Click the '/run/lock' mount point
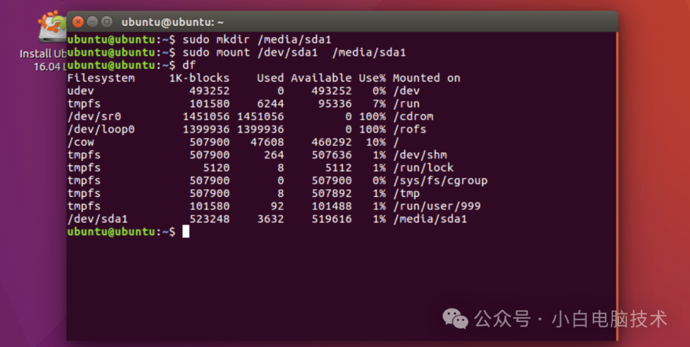This screenshot has width=690, height=347. [423, 168]
